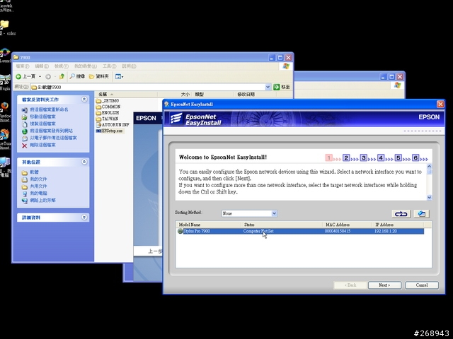Open the Explorer address bar dropdown arrow
This screenshot has width=453, height=339.
click(x=268, y=87)
